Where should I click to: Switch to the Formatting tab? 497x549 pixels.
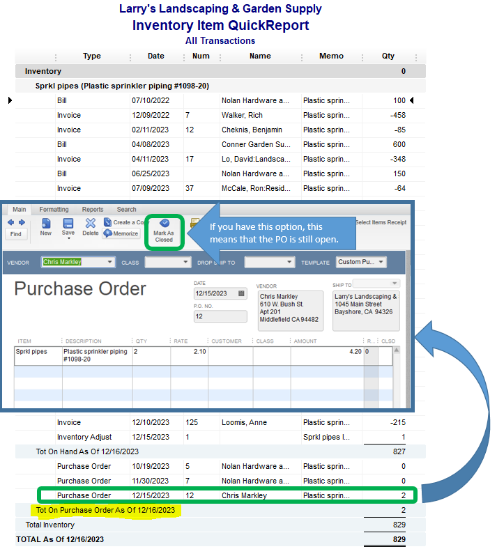coord(54,209)
